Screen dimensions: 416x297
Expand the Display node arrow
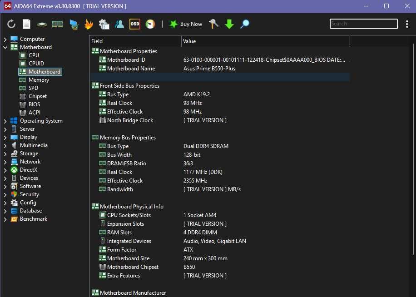coord(5,137)
